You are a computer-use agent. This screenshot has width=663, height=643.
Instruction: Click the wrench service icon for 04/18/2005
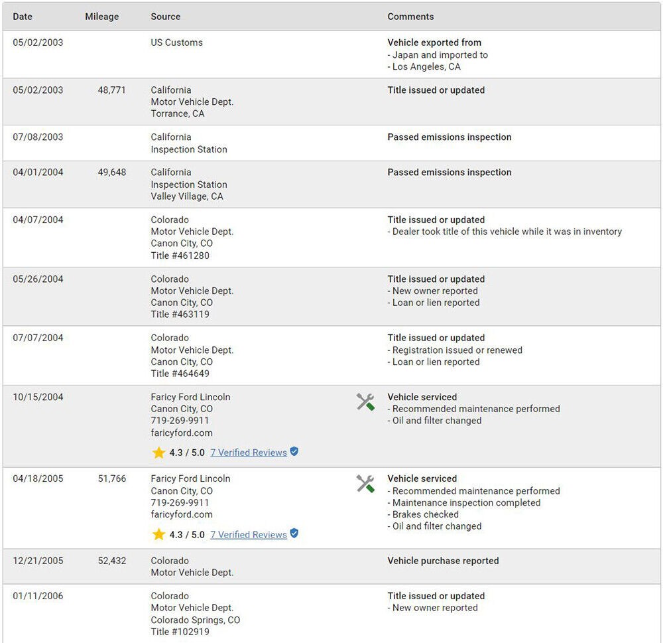(365, 484)
